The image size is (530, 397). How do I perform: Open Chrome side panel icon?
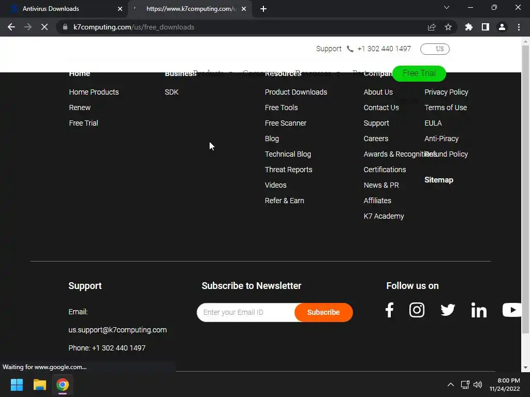(485, 27)
